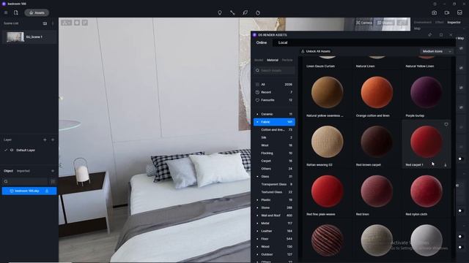Click Red carpet 1 download icon
This screenshot has height=263, width=469.
446,165
